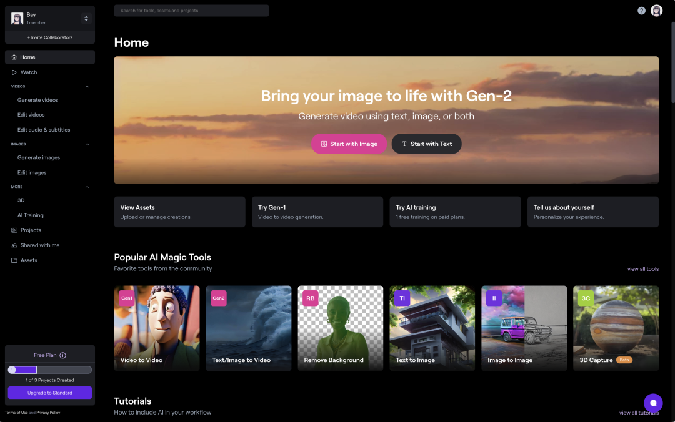Click Start with Text button
675x422 pixels.
click(x=427, y=144)
